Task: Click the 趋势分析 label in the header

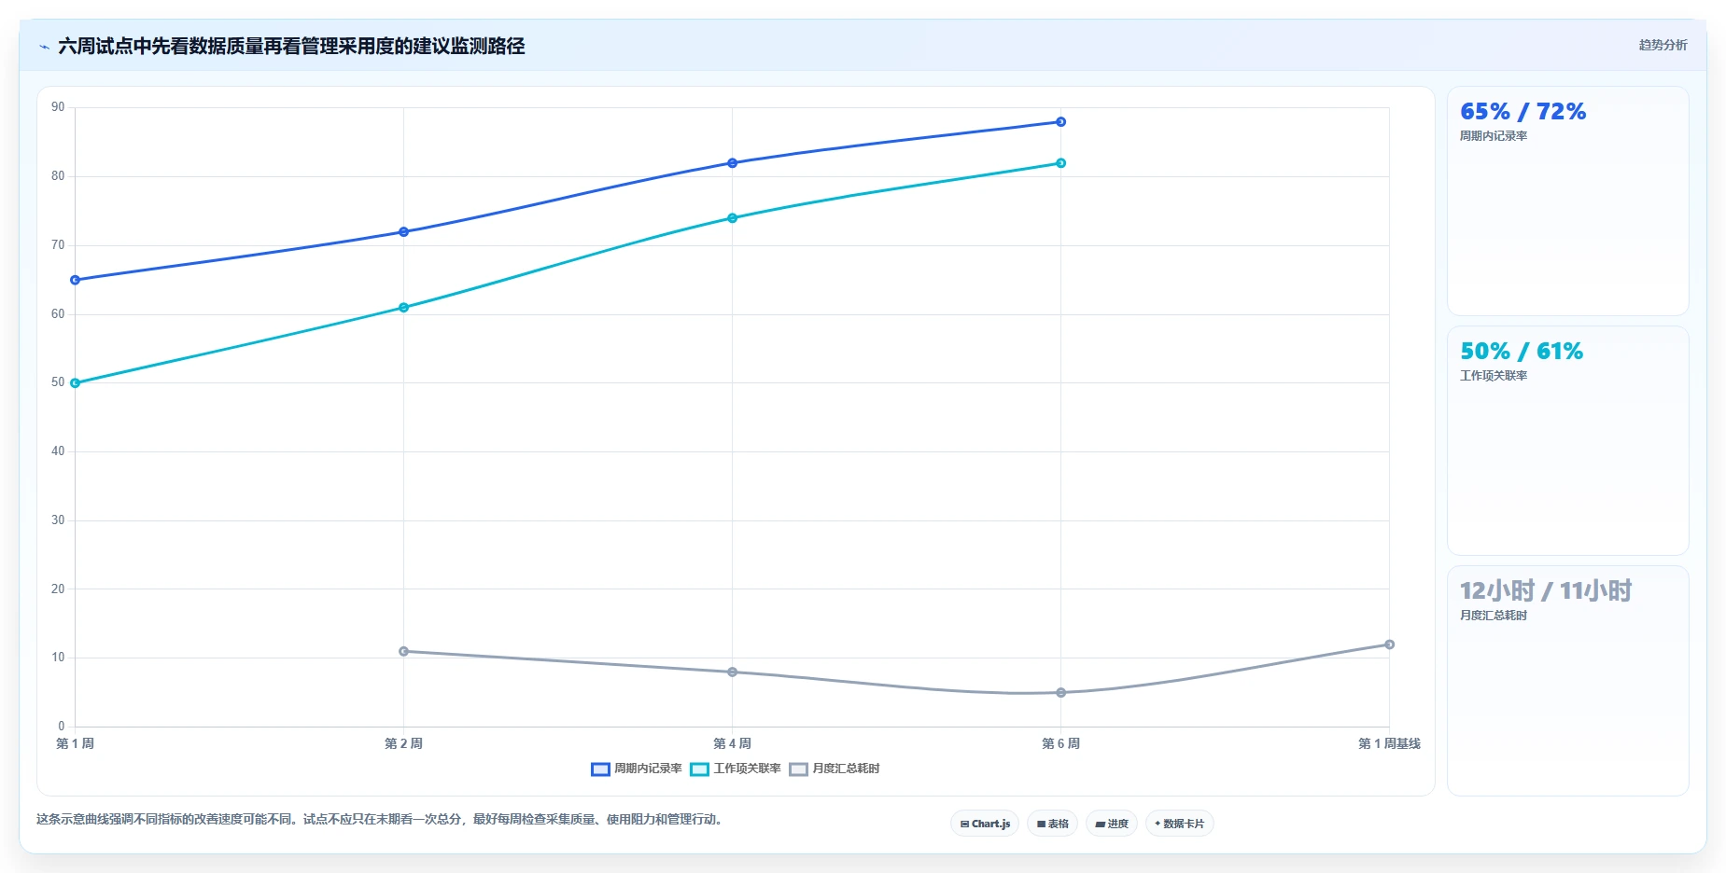Action: (x=1663, y=45)
